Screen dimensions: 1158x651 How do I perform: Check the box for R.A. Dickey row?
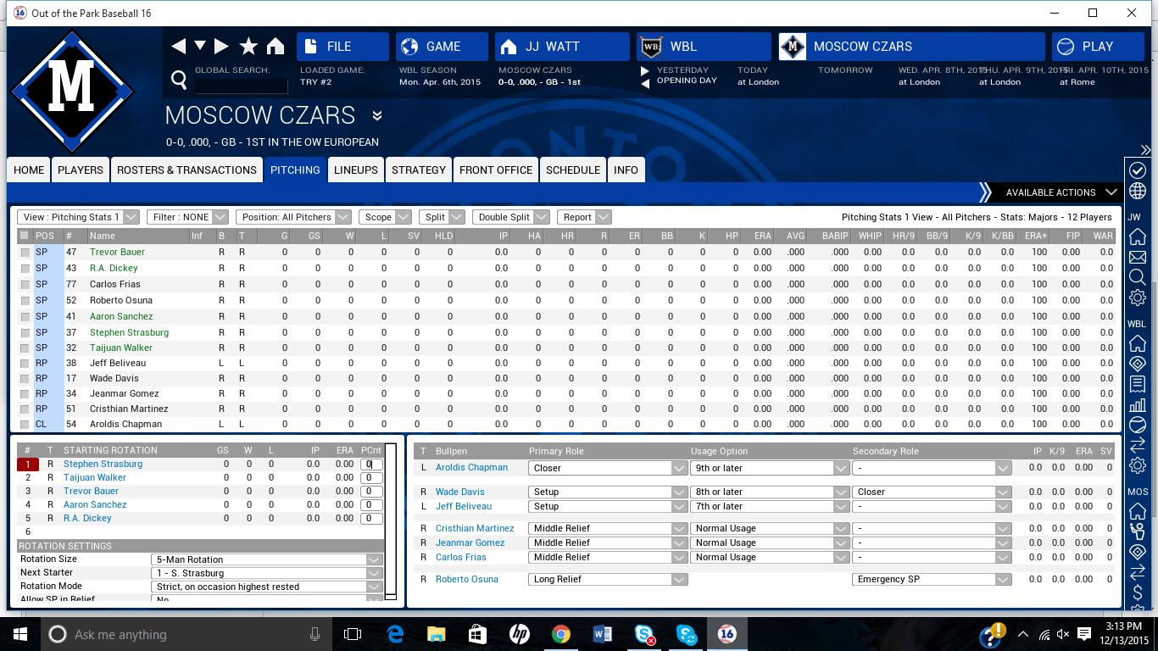[x=25, y=269]
